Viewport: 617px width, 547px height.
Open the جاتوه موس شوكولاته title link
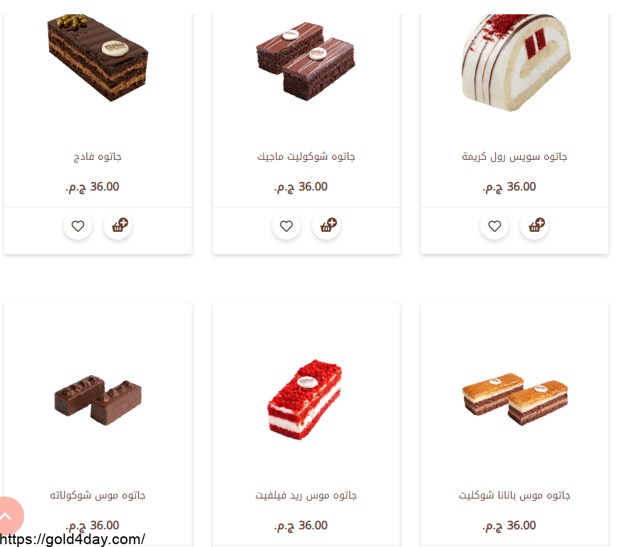[x=98, y=495]
